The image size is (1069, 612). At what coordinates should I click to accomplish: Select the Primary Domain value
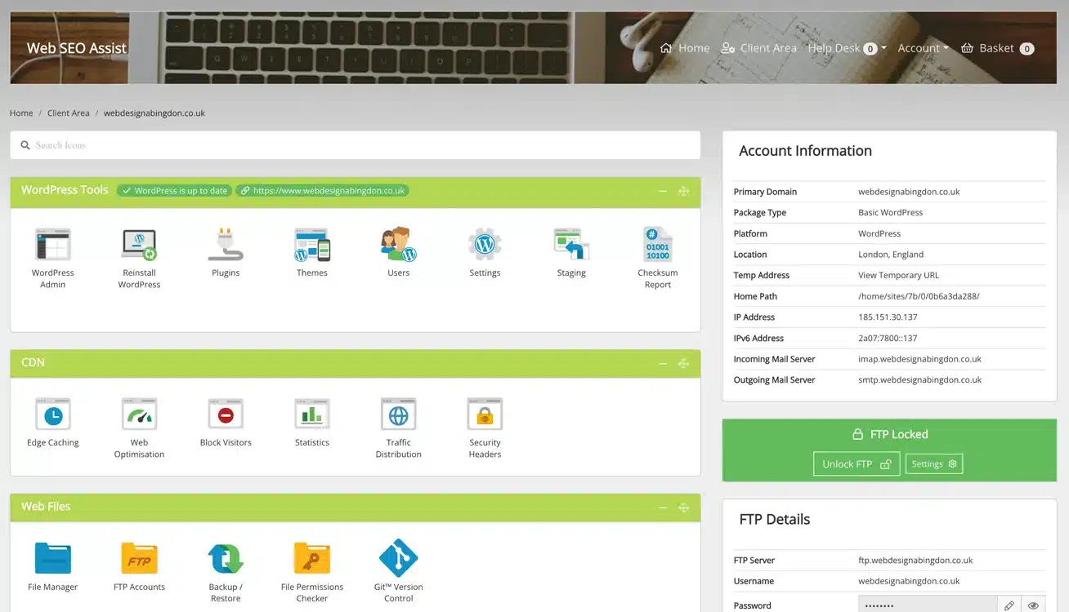909,192
